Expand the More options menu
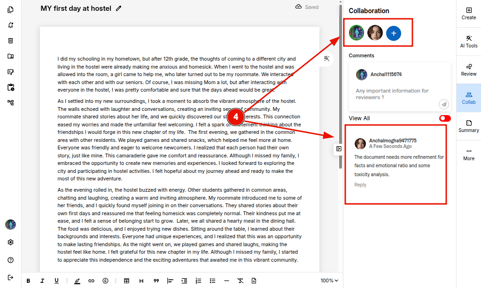 [x=468, y=154]
